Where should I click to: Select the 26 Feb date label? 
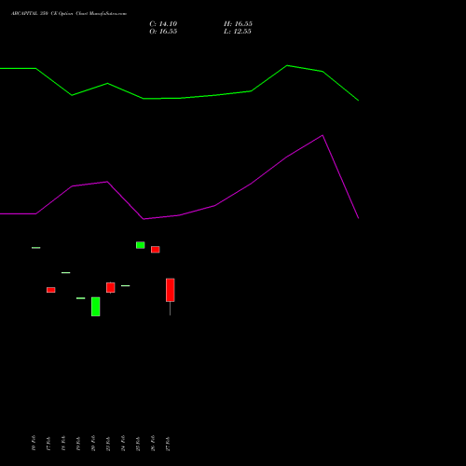[x=153, y=443]
